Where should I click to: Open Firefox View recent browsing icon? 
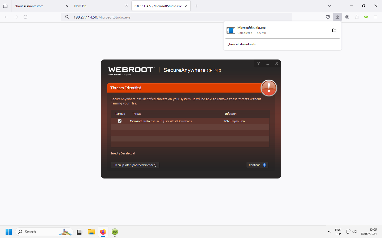[x=5, y=6]
